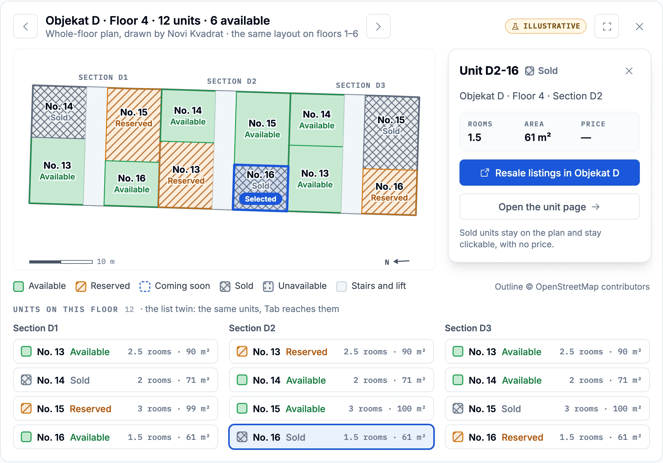Click the OpenStreetMap contributors attribution
The width and height of the screenshot is (663, 463).
(572, 287)
